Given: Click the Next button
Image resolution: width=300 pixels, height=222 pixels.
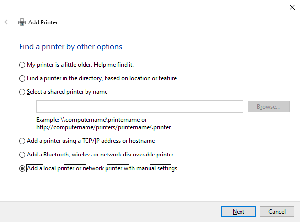Looking at the screenshot, I should [x=238, y=211].
